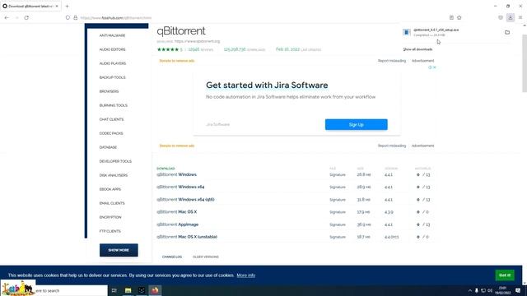Open the CHANGE LOG tab
Image resolution: width=527 pixels, height=296 pixels.
tap(172, 257)
